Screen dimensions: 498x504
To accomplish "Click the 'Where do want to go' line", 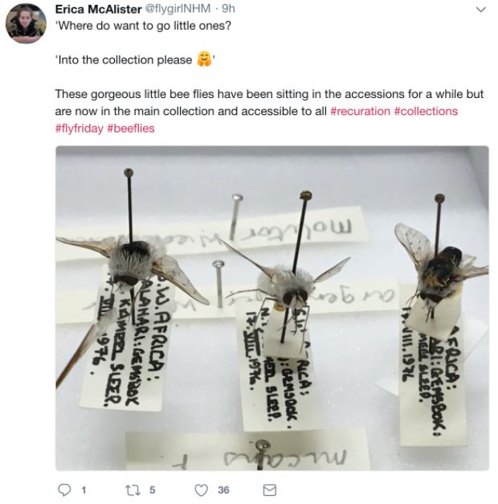I will tap(143, 26).
